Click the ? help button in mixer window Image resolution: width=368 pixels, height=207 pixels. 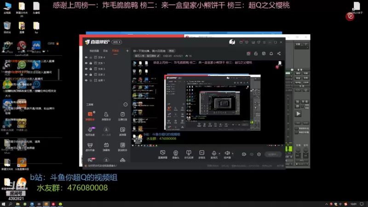coord(306,44)
